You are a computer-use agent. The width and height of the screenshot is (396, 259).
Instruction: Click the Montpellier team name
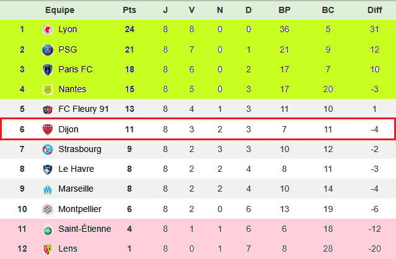point(79,210)
